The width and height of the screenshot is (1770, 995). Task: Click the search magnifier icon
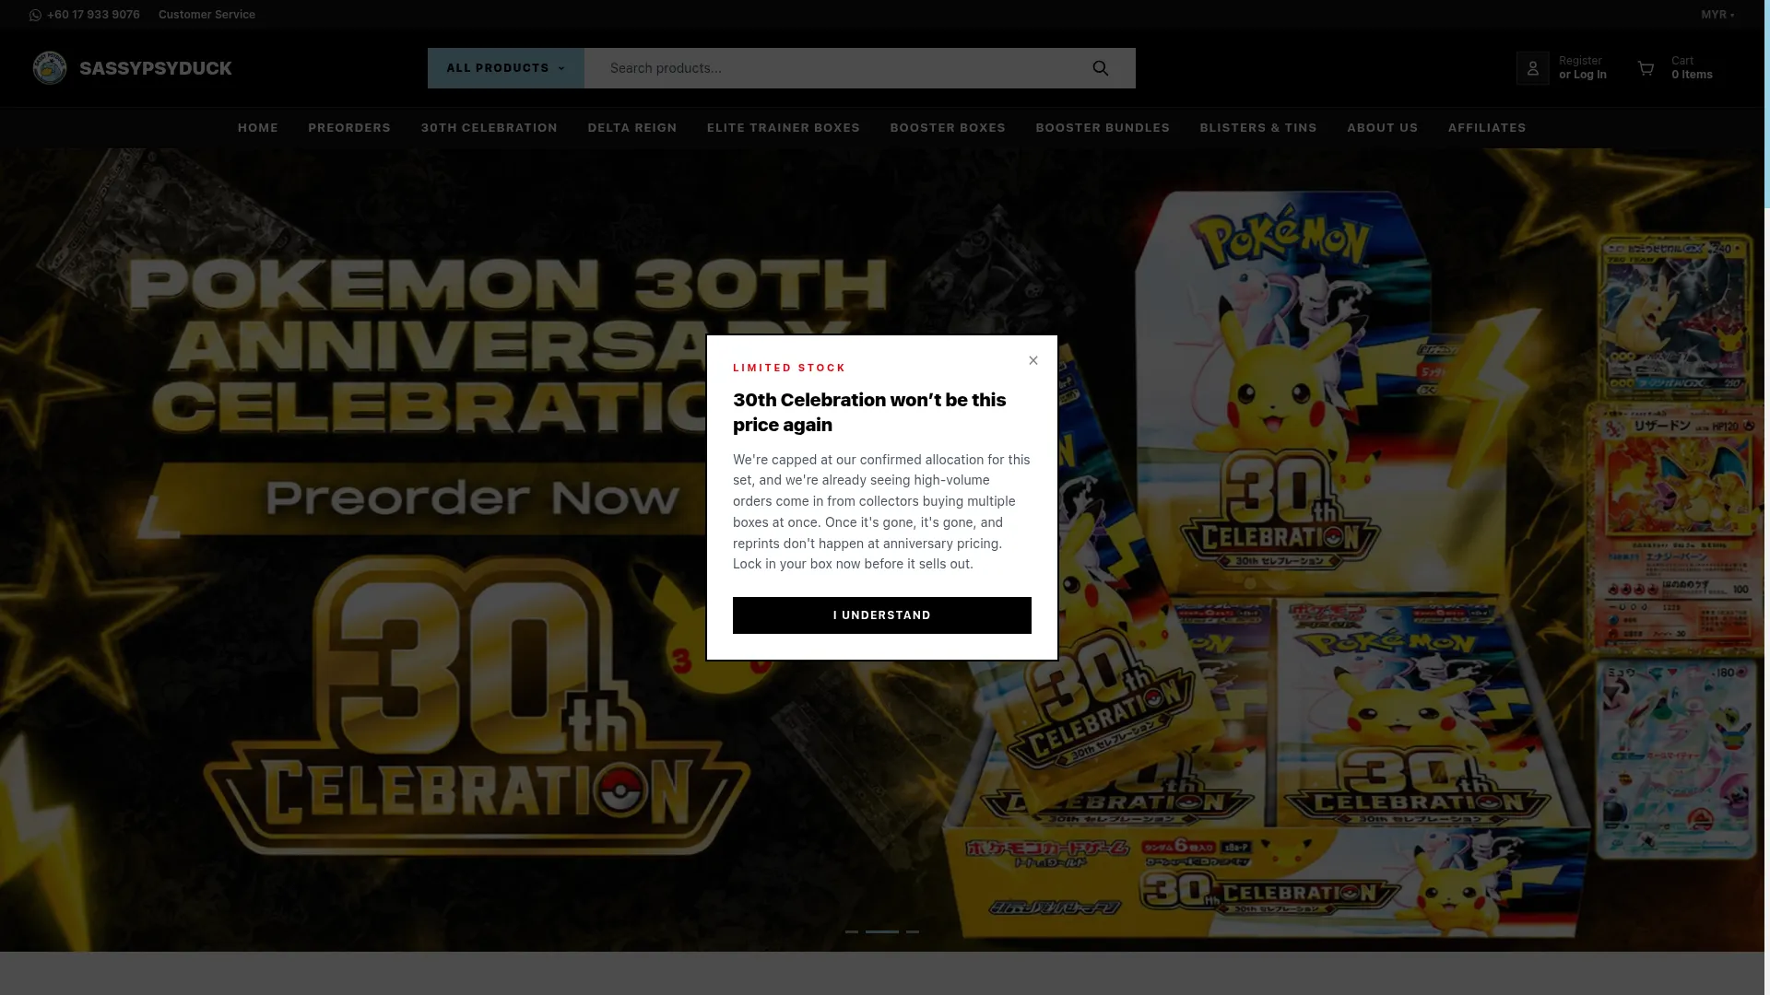[x=1101, y=68]
